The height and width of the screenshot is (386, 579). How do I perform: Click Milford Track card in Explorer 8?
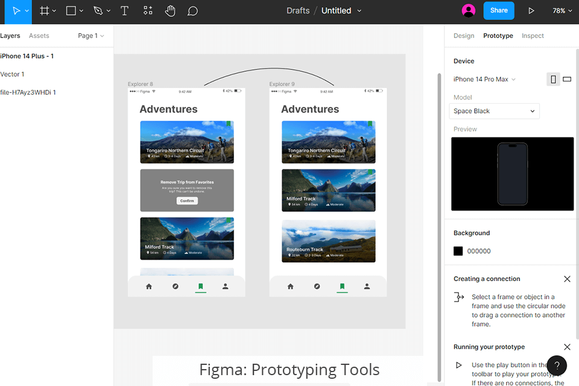[x=187, y=239]
